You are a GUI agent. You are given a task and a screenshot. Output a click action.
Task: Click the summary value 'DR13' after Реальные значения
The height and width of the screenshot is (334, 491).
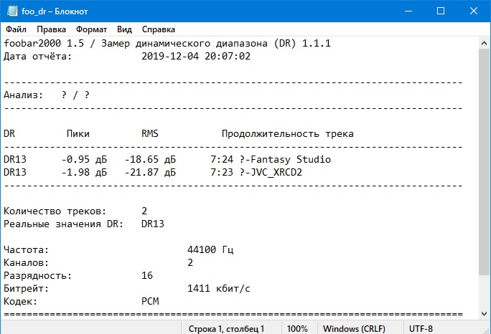153,224
